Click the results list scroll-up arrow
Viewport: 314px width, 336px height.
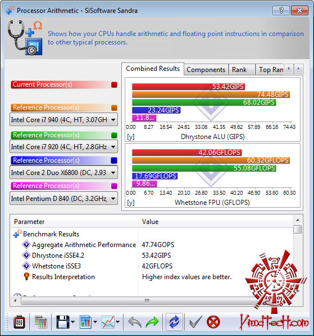pyautogui.click(x=298, y=220)
